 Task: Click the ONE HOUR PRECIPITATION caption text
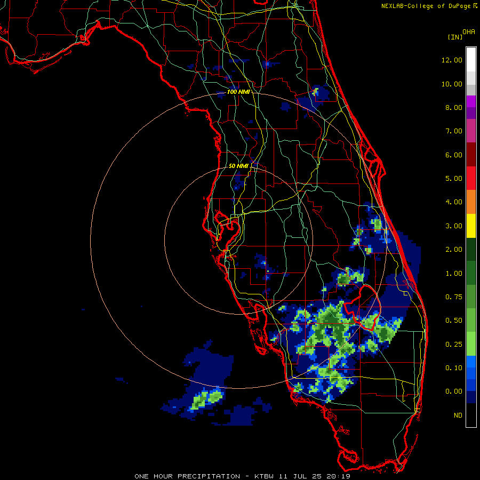click(187, 476)
